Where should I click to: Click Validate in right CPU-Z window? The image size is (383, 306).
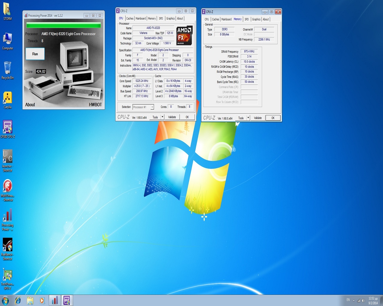click(x=258, y=118)
